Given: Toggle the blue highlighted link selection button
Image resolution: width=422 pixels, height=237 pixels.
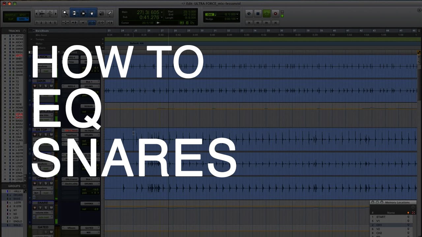Looking at the screenshot, I should tap(92, 23).
